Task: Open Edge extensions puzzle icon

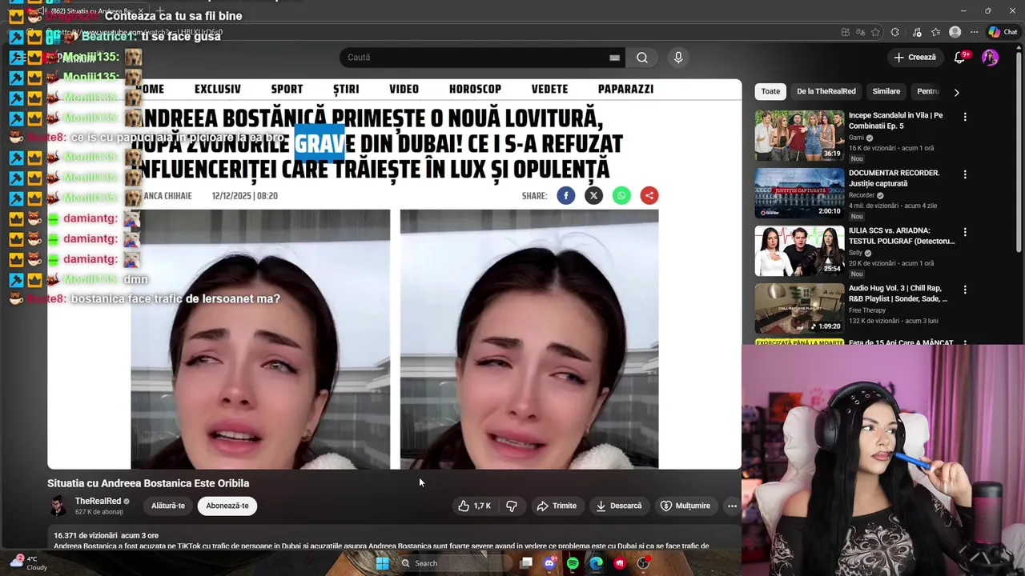Action: click(x=894, y=32)
